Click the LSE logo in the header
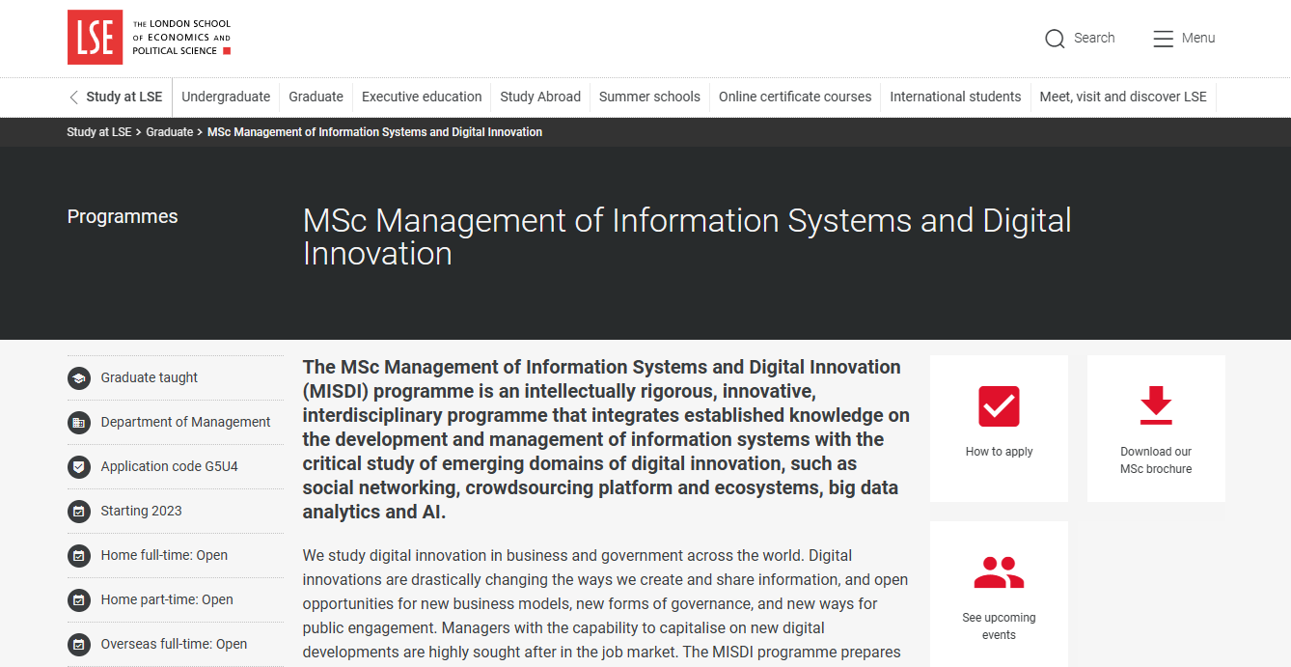Viewport: 1291px width, 667px height. pos(96,38)
